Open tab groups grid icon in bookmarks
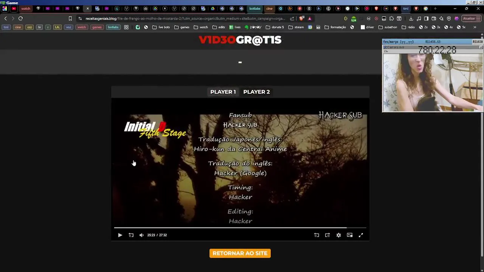Screen dimensions: 484x272 pos(126,27)
